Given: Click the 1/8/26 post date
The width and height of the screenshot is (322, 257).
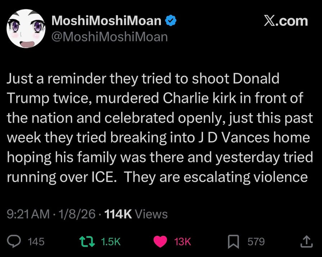Looking at the screenshot, I should (76, 214).
